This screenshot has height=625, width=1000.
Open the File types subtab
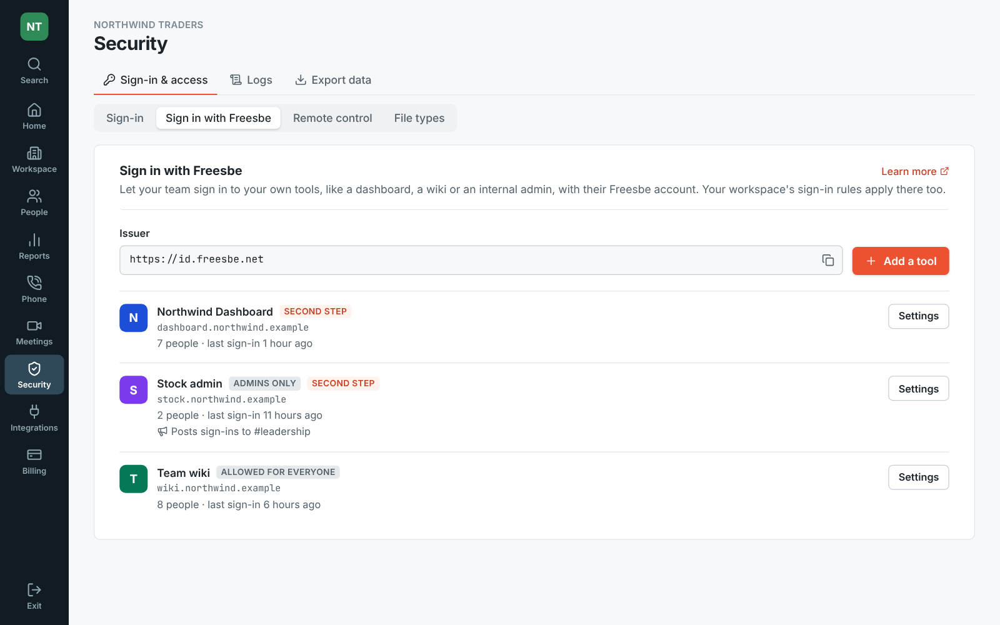419,118
